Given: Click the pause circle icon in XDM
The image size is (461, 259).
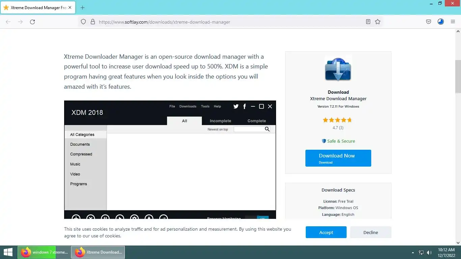Looking at the screenshot, I should pyautogui.click(x=105, y=217).
